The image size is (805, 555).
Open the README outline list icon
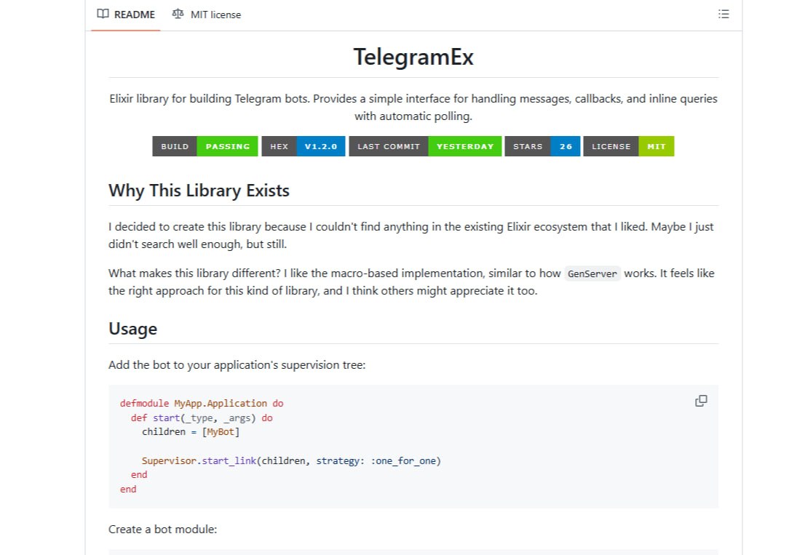[723, 15]
